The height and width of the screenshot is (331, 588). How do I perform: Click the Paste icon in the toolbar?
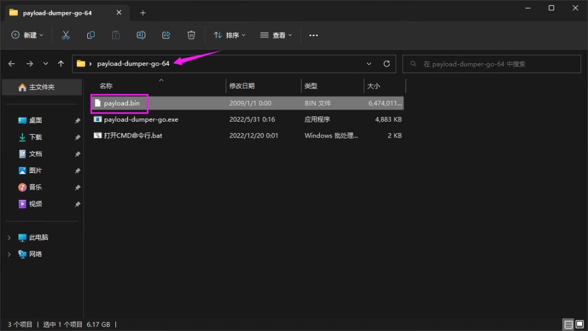point(115,35)
